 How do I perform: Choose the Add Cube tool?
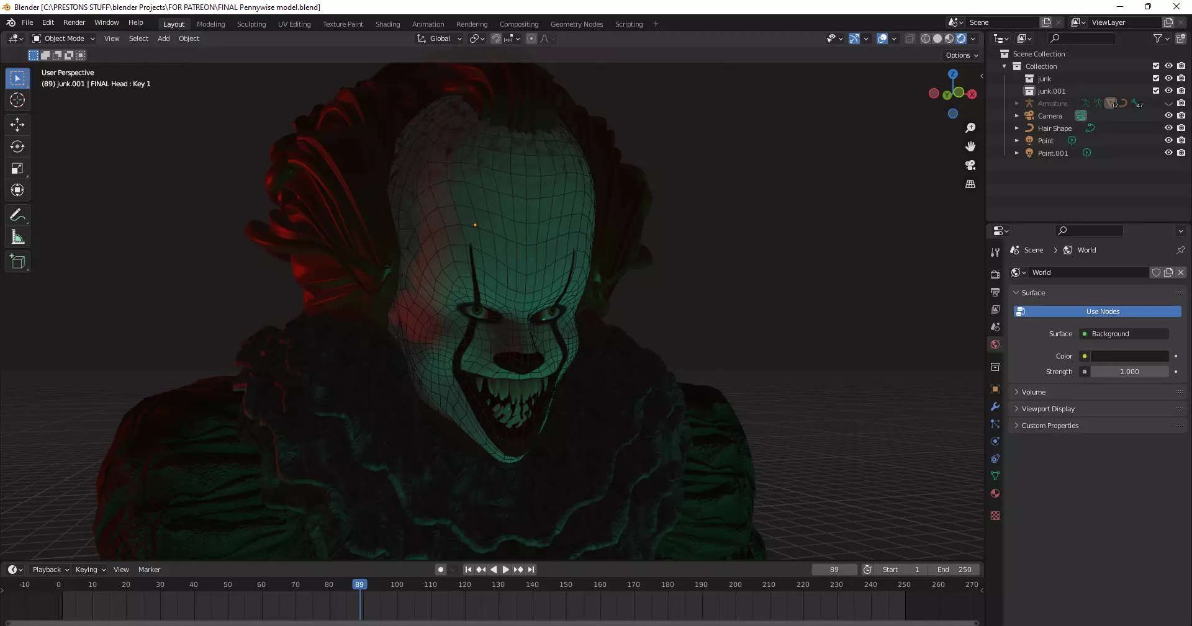(x=17, y=262)
